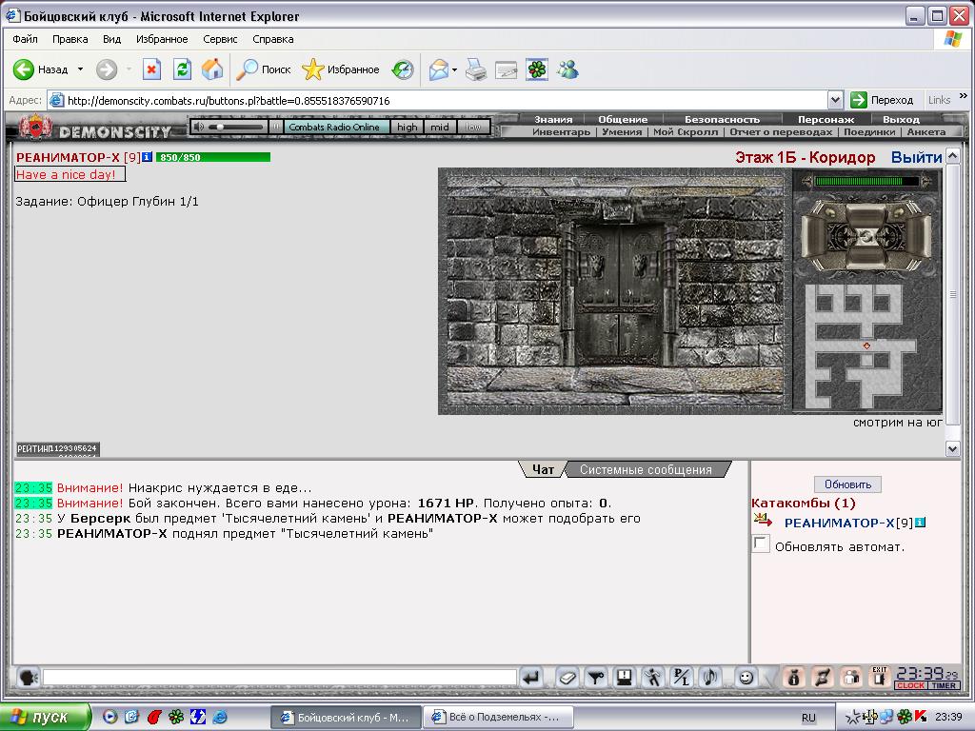
Task: Adjust the radio volume slider
Action: (x=235, y=127)
